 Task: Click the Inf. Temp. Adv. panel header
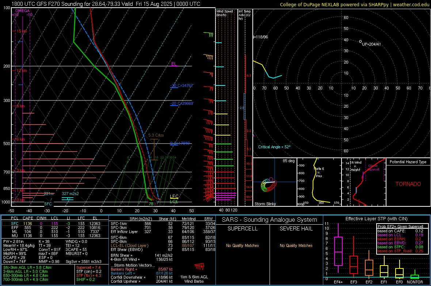coord(245,15)
